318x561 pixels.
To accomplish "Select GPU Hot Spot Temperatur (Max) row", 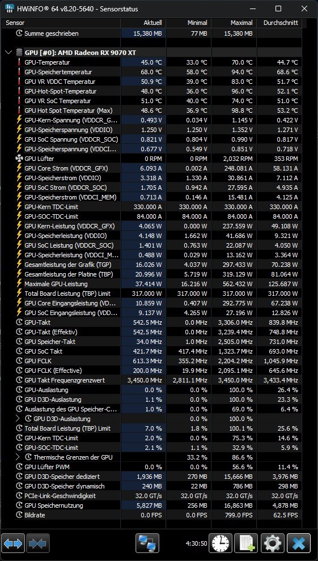I will pos(151,110).
